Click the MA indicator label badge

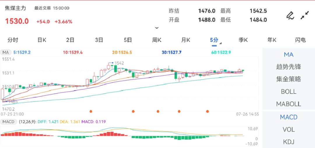(6, 52)
